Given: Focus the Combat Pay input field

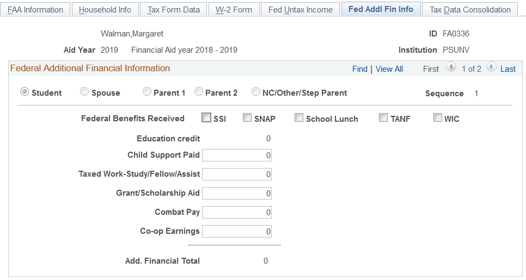Looking at the screenshot, I should coord(237,213).
